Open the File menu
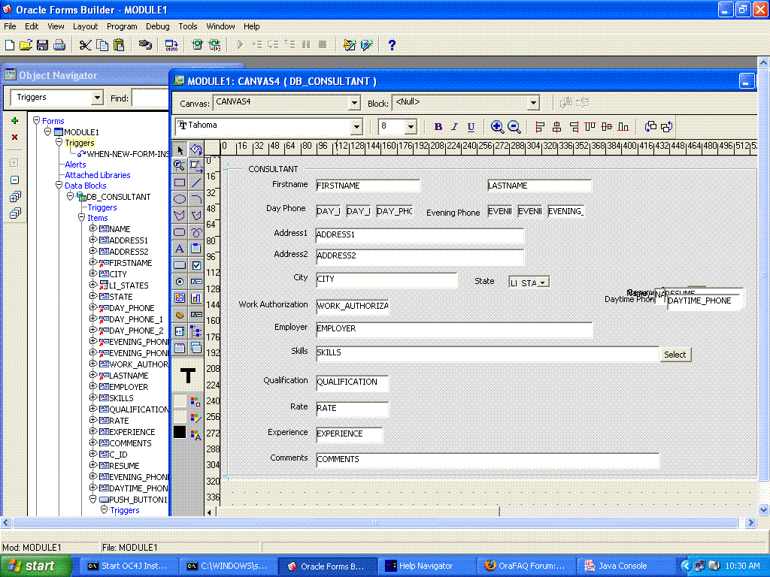 [10, 26]
